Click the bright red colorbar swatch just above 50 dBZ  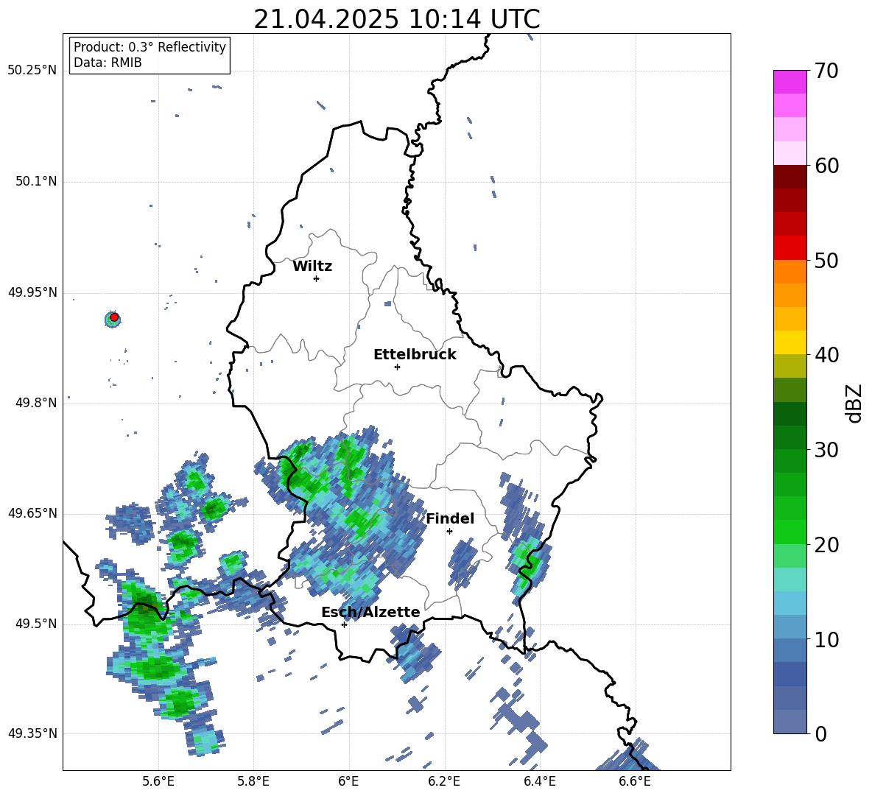(790, 247)
